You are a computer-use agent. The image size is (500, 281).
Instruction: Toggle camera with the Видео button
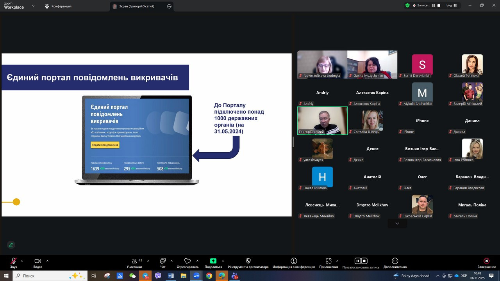click(37, 261)
